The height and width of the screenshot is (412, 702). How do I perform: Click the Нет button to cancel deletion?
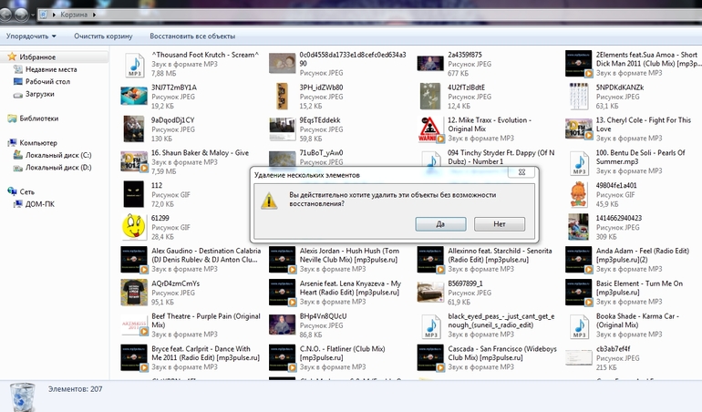pos(499,223)
